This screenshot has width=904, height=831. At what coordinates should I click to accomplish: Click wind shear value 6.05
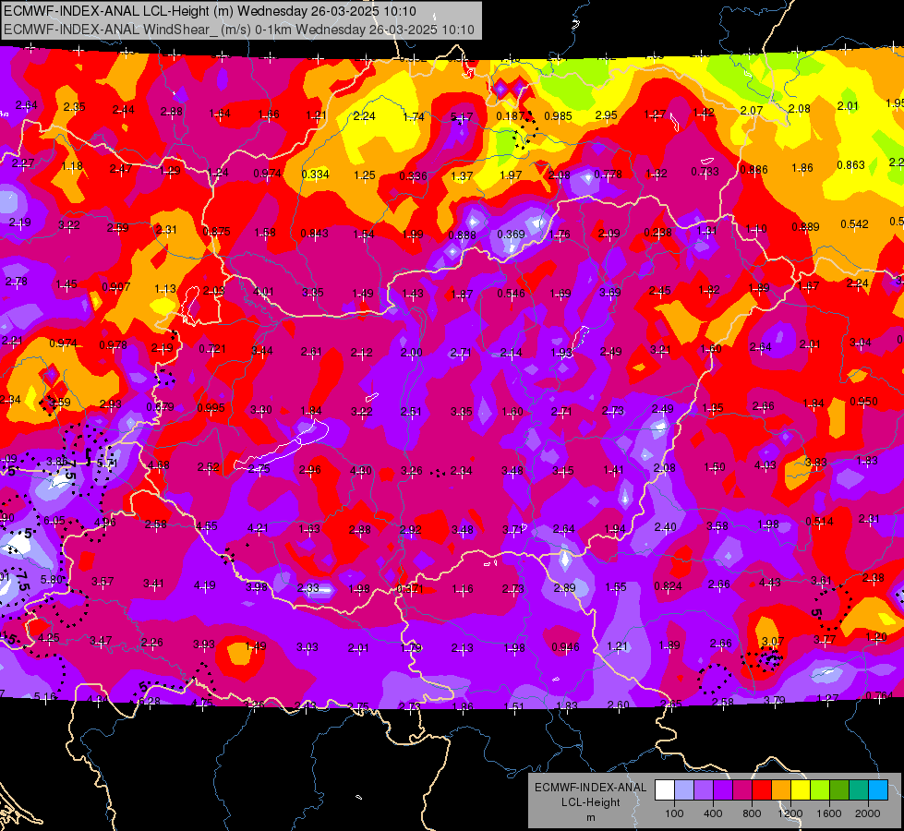point(54,522)
